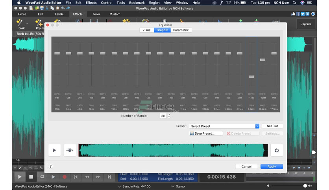
Task: Click the Facebook share icon
Action: 298,14
